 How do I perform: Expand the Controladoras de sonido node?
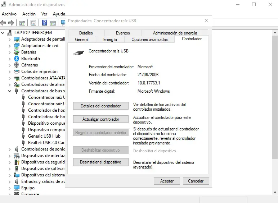point(10,149)
